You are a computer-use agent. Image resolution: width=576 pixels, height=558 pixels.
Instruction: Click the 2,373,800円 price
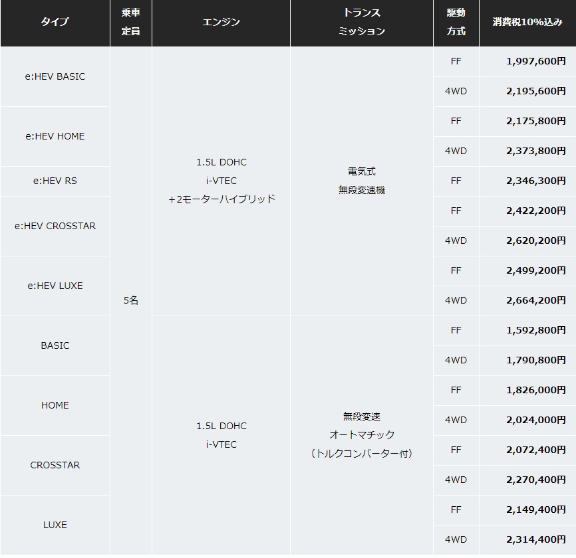click(536, 151)
